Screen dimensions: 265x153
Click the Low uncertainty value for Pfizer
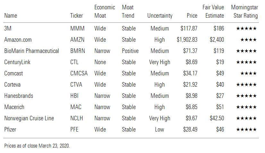click(159, 130)
